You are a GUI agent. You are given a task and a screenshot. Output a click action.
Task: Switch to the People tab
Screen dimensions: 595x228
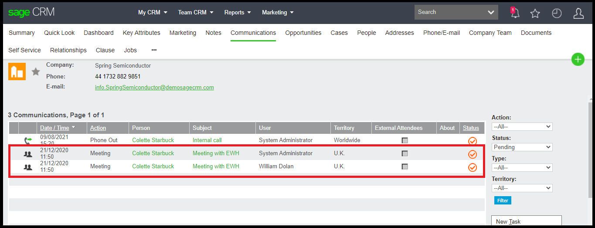tap(367, 33)
